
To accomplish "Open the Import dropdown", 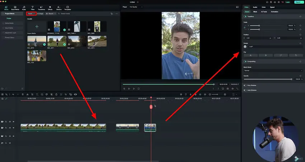I will tap(30, 14).
